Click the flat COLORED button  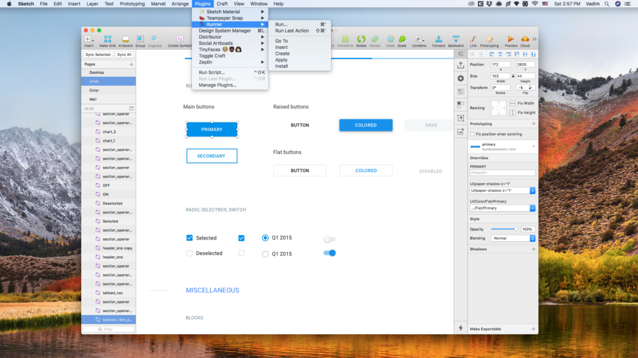pyautogui.click(x=366, y=171)
